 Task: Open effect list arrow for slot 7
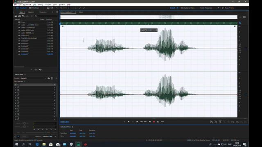54,101
